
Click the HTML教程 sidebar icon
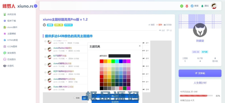tap(5, 40)
